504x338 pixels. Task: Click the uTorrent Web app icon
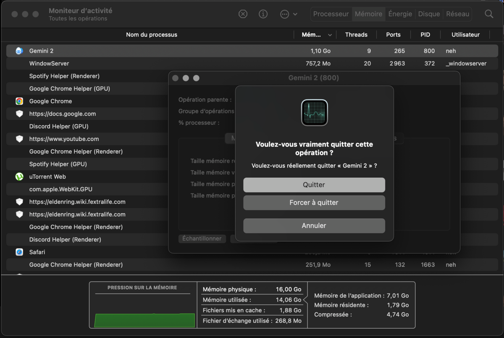coord(19,177)
